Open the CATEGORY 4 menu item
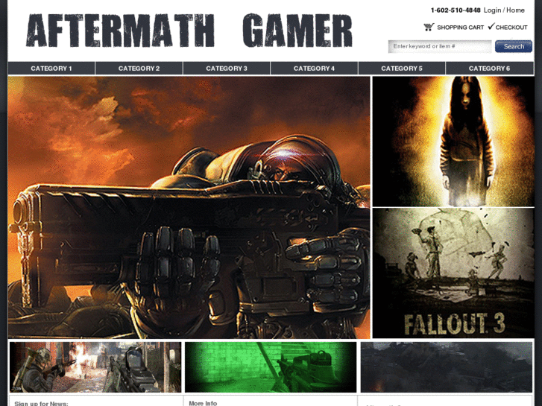The height and width of the screenshot is (406, 542). (x=314, y=69)
